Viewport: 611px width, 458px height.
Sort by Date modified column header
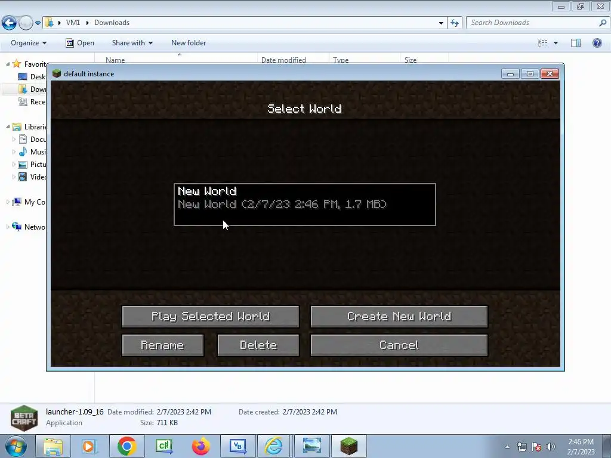[283, 60]
